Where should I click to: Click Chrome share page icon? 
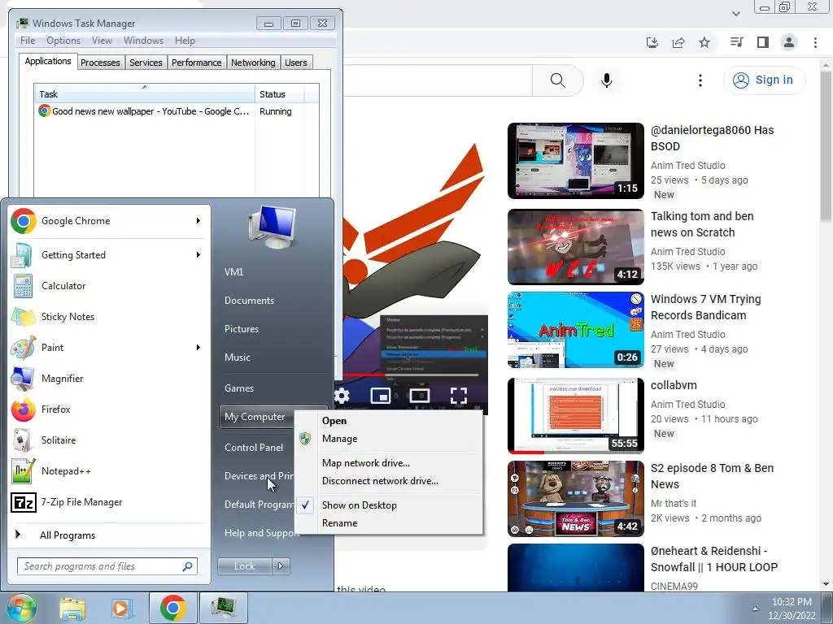[x=678, y=42]
